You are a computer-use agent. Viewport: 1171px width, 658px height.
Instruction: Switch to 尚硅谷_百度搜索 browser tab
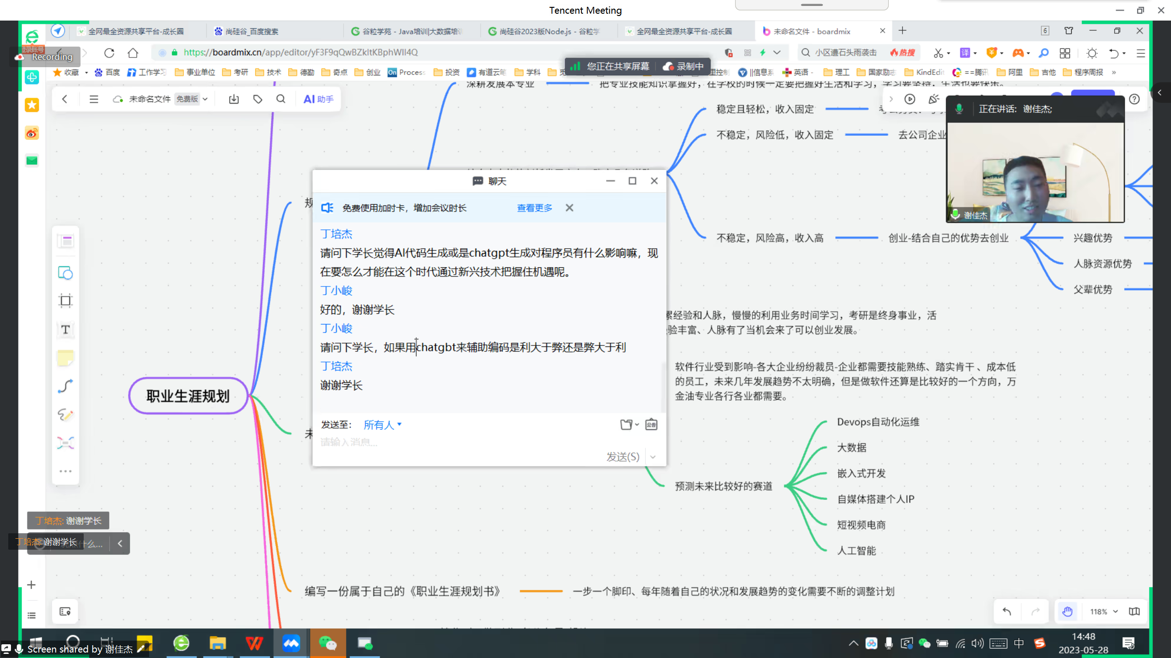coord(252,32)
